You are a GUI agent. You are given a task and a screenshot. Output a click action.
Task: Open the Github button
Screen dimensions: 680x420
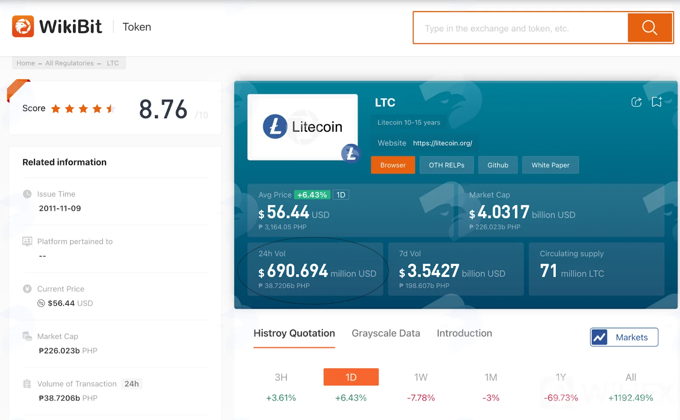[x=498, y=165]
